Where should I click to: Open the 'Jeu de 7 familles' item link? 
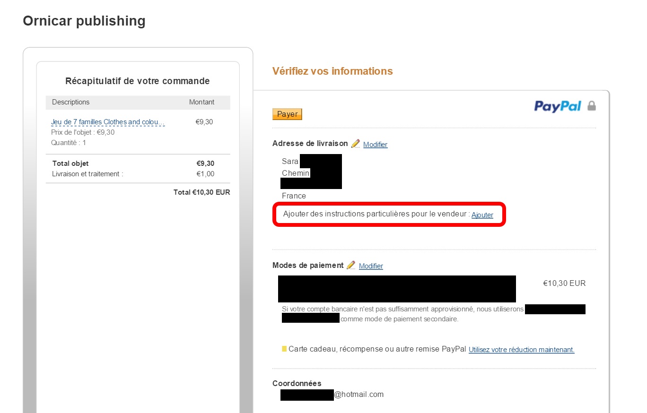pos(108,122)
